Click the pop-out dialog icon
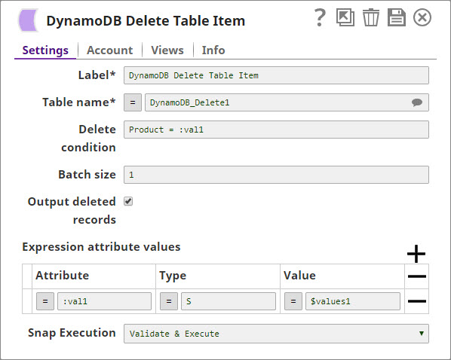Viewport: 451px width, 360px height. click(345, 17)
